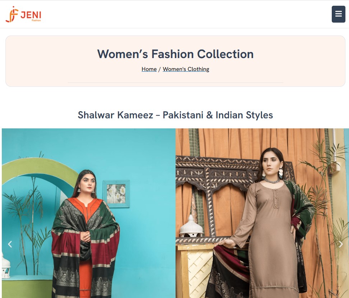Click the JENI brand name text
Screen dimensions: 349x298
(x=31, y=15)
